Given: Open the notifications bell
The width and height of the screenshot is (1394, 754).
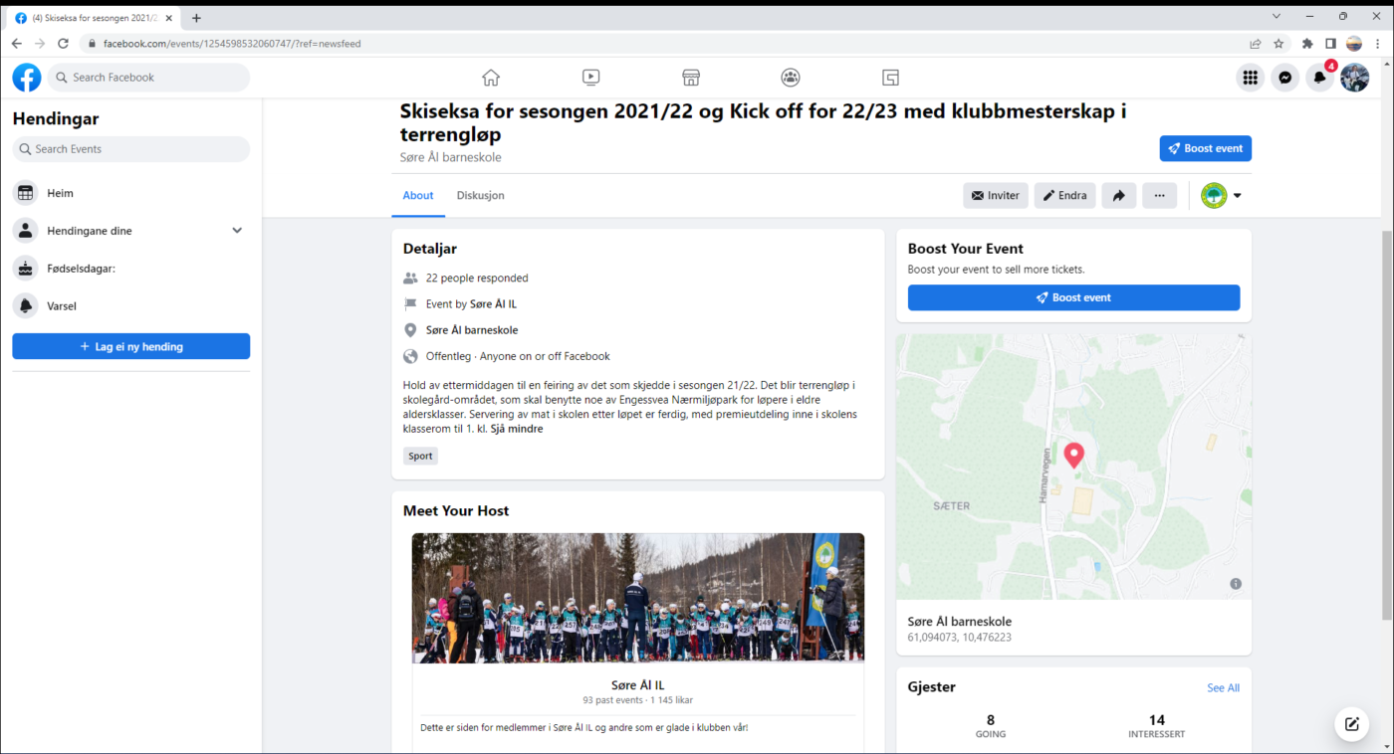Looking at the screenshot, I should [x=1320, y=78].
